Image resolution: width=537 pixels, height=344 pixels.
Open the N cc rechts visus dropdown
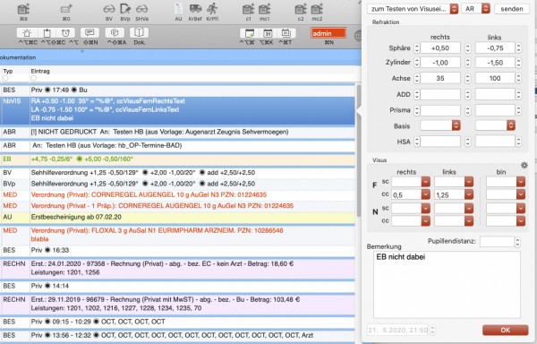[426, 221]
